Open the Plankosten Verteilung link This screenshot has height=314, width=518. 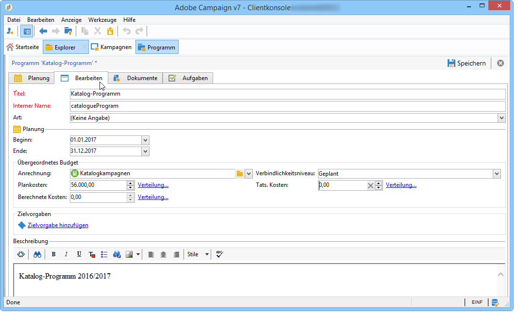pyautogui.click(x=153, y=185)
